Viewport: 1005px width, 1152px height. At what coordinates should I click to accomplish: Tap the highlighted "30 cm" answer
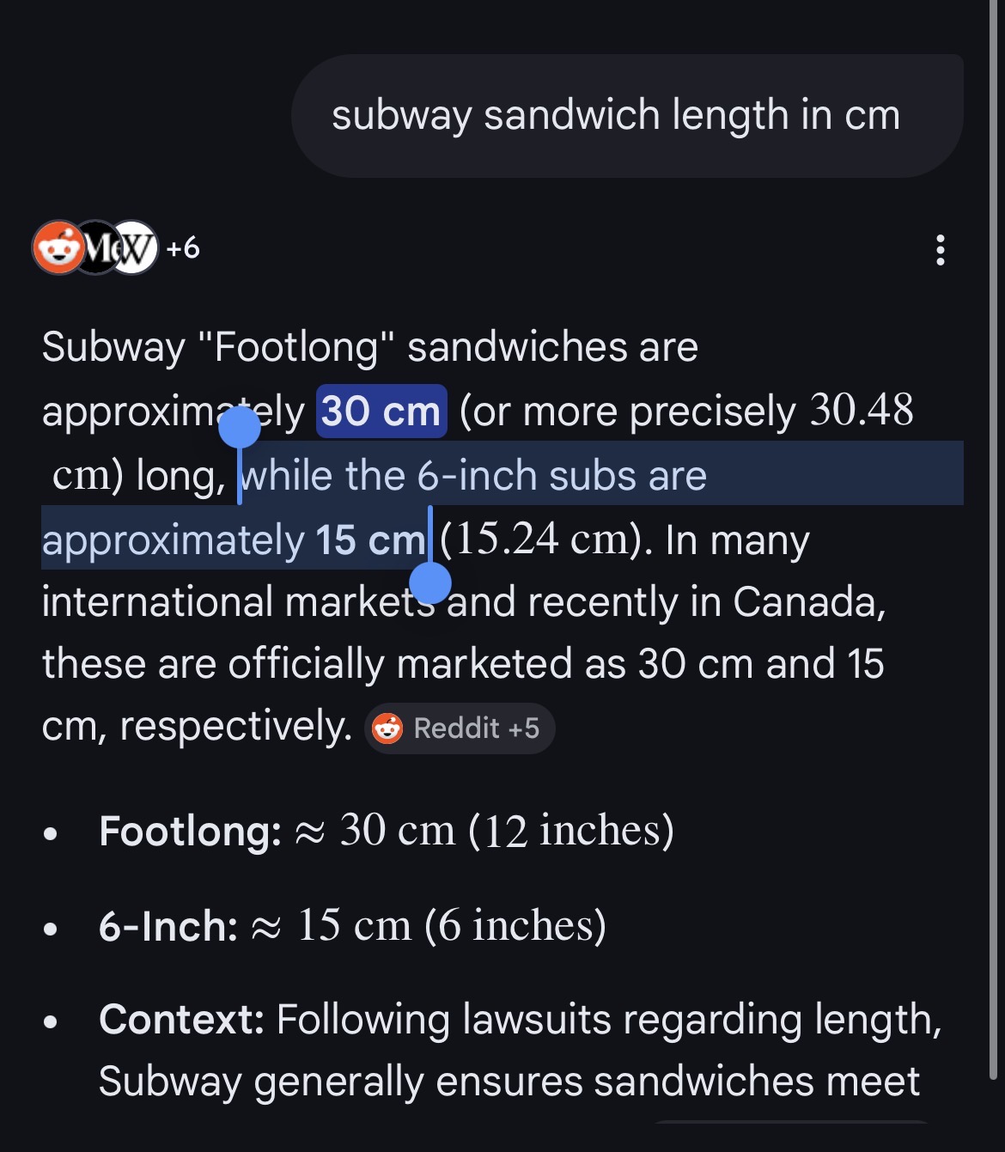coord(381,411)
